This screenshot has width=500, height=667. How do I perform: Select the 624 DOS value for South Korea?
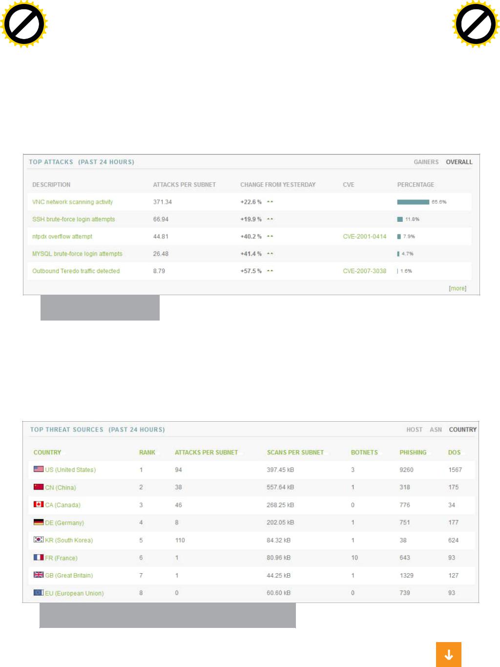453,540
